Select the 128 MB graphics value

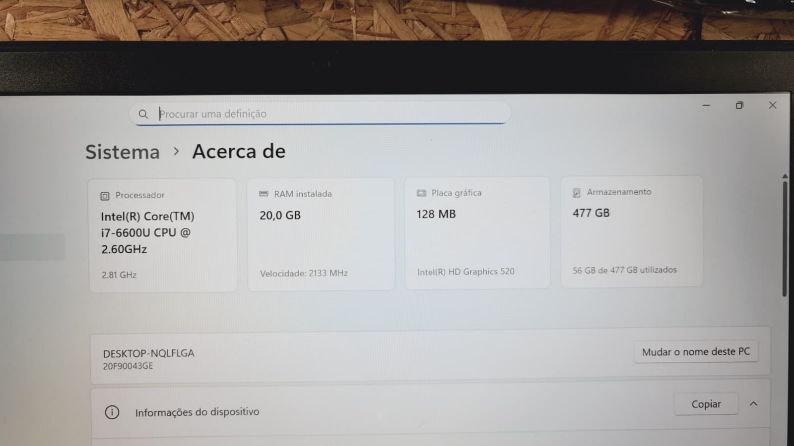(x=436, y=214)
